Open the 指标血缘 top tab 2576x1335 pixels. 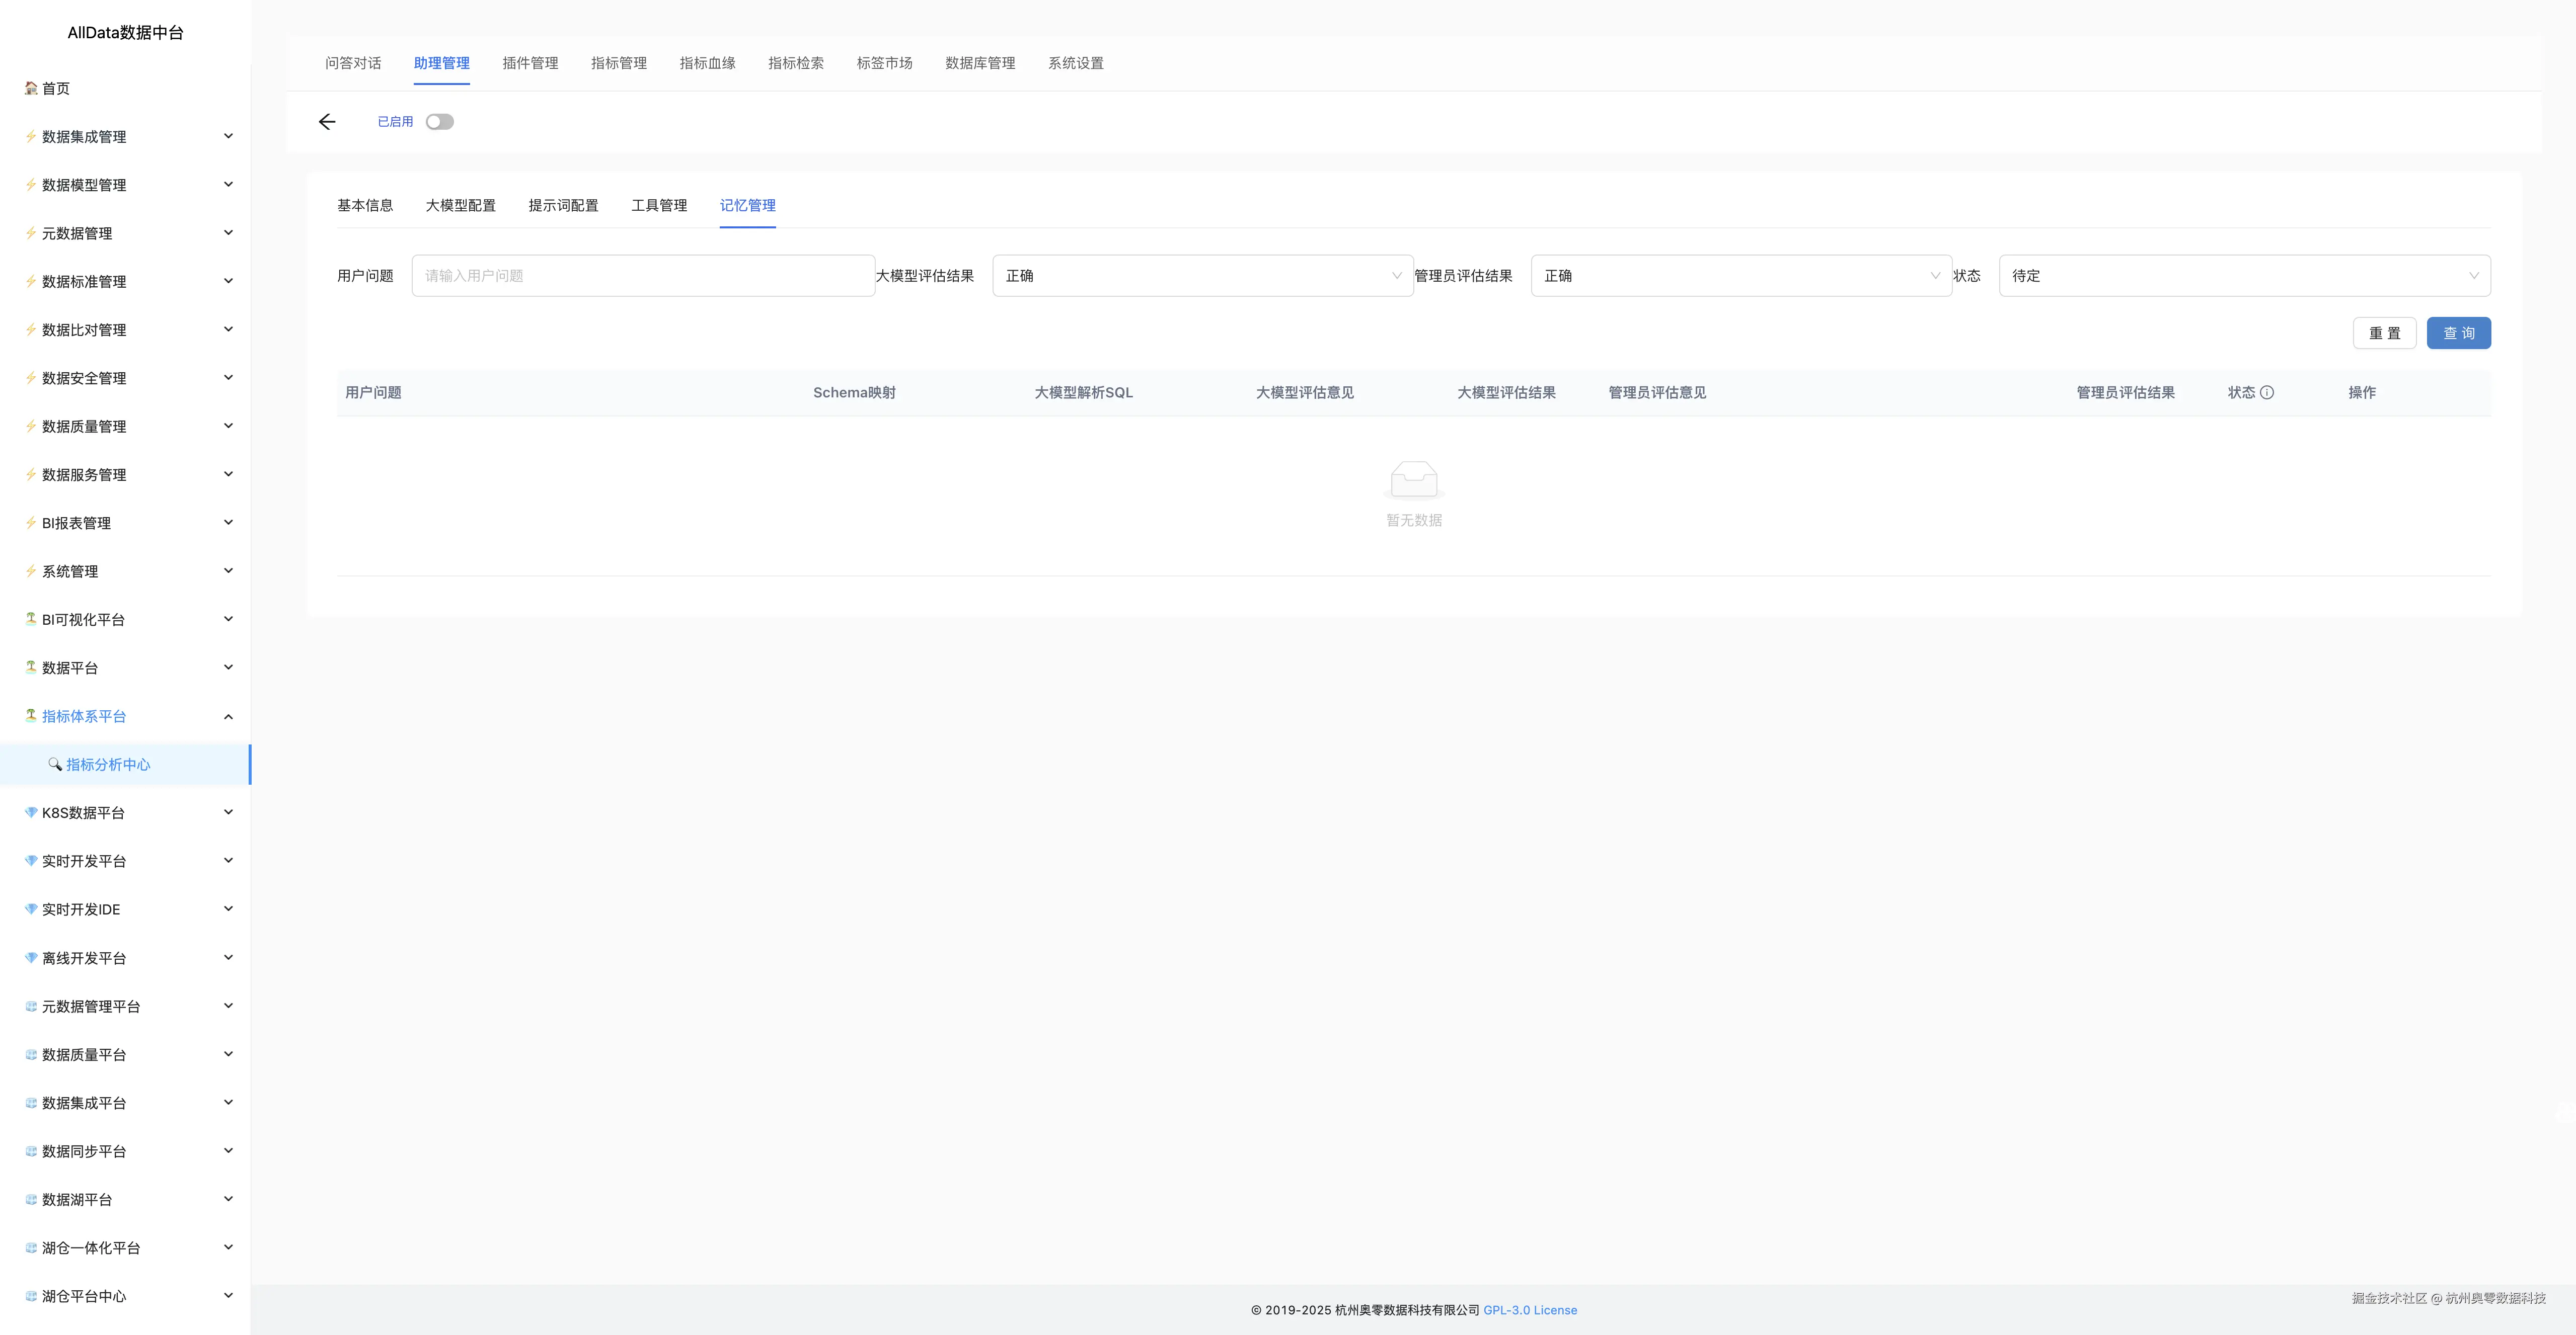[x=707, y=63]
